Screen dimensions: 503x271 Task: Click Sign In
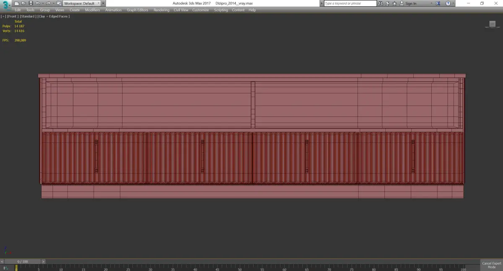tap(411, 3)
